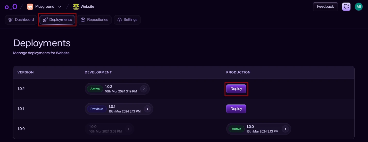The width and height of the screenshot is (368, 142).
Task: Click the green Active badge on development 1.0.2
Action: pos(95,89)
